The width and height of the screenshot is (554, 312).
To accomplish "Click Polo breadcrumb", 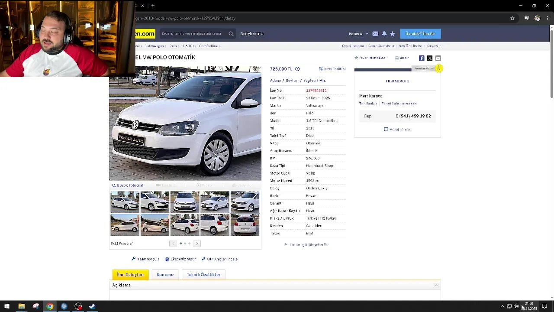I will point(173,46).
